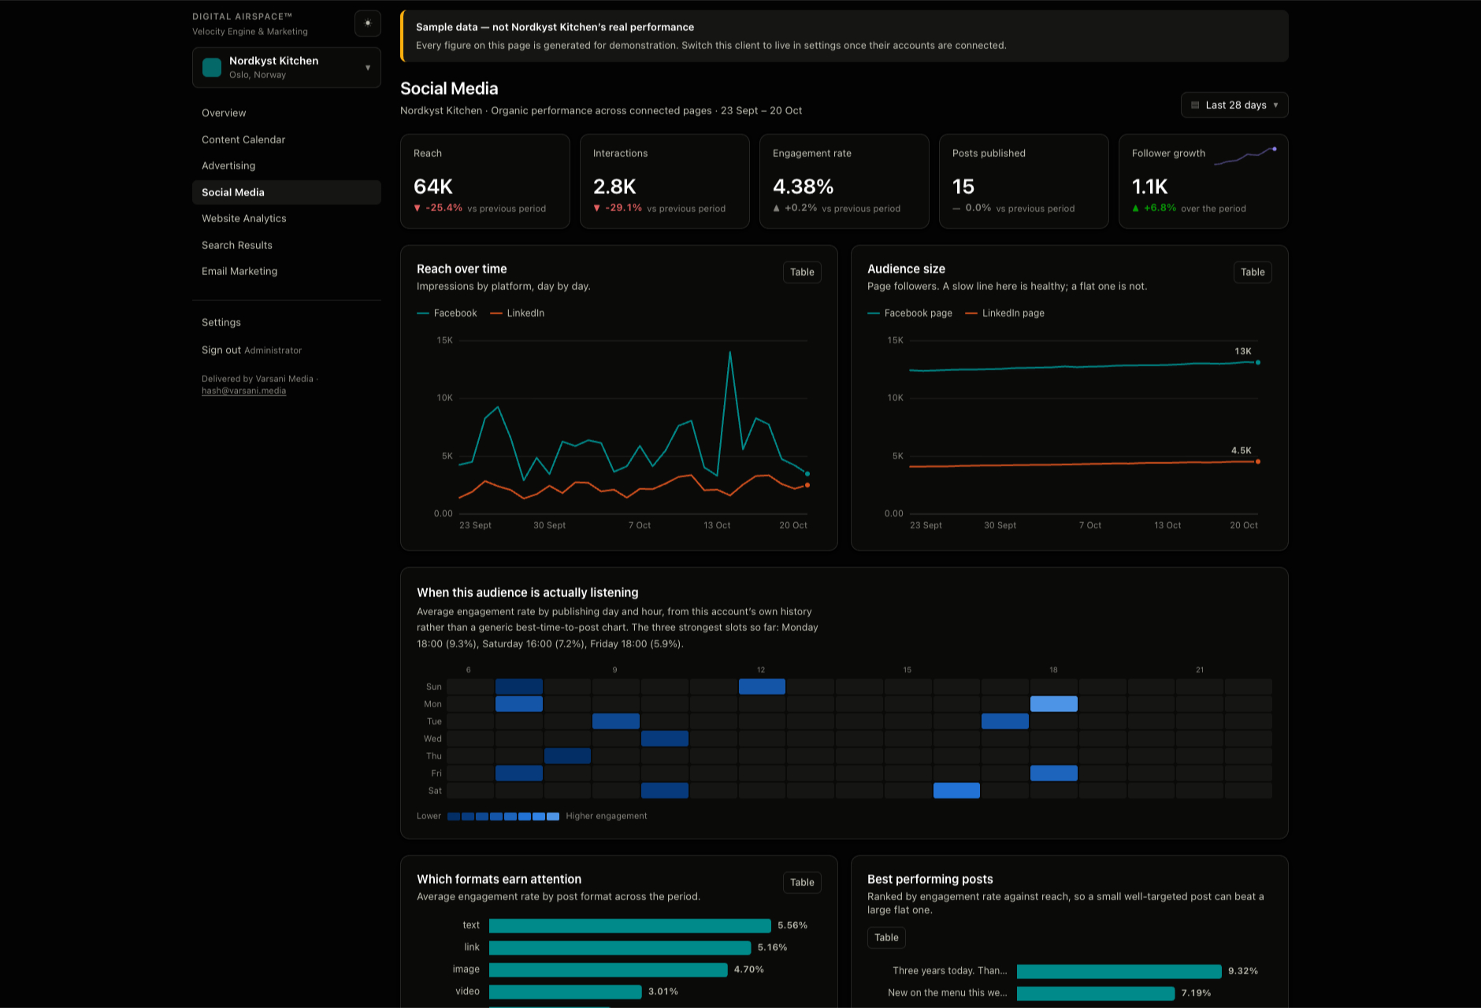Click the video format bar 3.01%
The image size is (1481, 1008).
point(566,992)
